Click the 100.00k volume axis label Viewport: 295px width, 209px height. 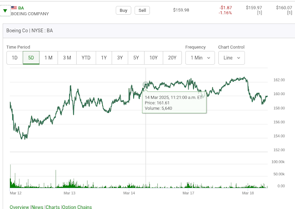point(278,162)
